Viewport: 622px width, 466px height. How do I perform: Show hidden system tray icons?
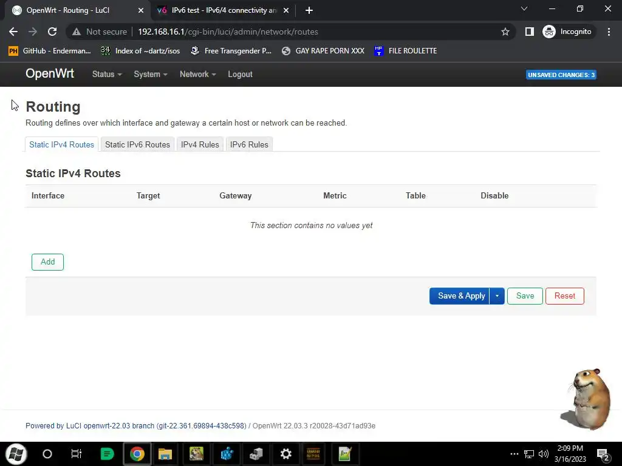tap(514, 454)
